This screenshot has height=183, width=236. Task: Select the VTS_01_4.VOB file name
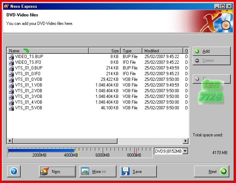tap(29, 102)
